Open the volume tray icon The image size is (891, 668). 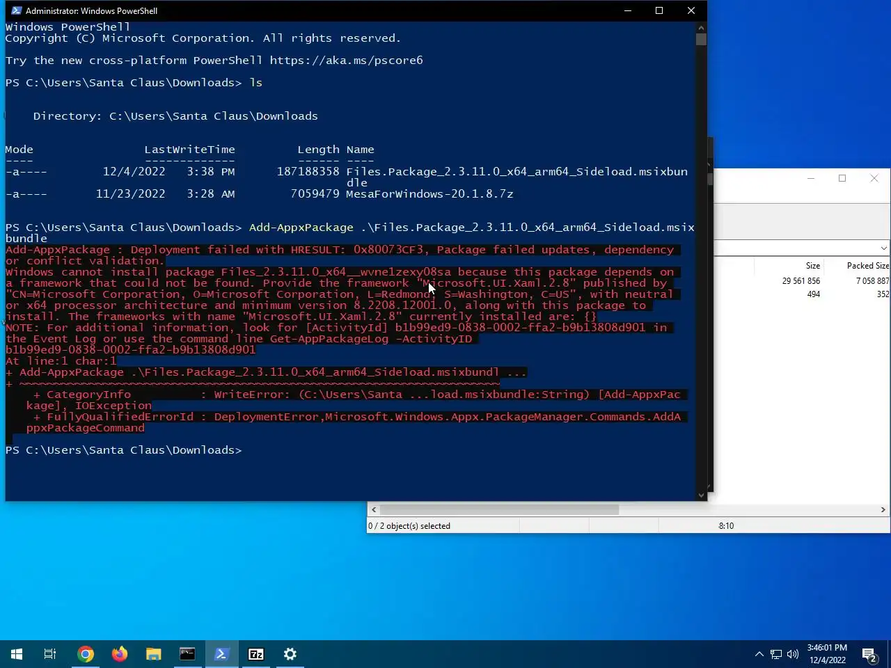793,654
